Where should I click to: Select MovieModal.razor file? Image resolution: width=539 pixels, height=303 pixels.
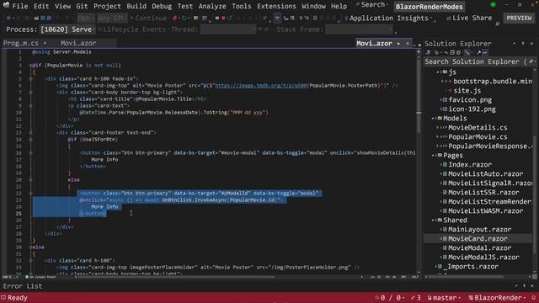pos(479,248)
